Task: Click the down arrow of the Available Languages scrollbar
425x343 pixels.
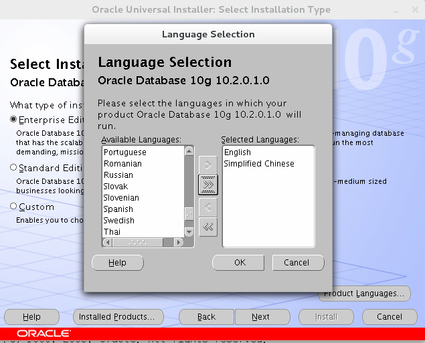Action: pos(189,232)
